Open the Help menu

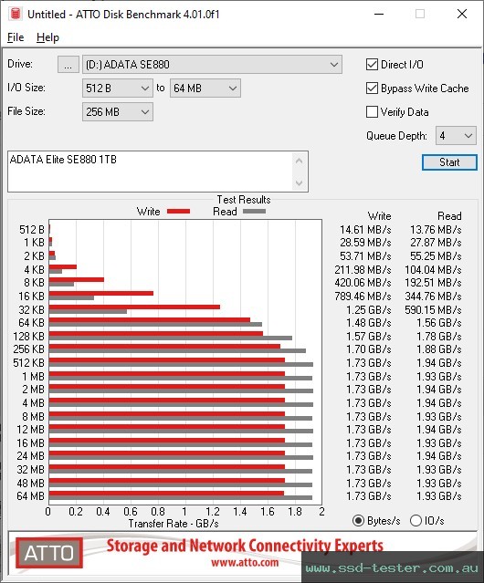(x=47, y=37)
